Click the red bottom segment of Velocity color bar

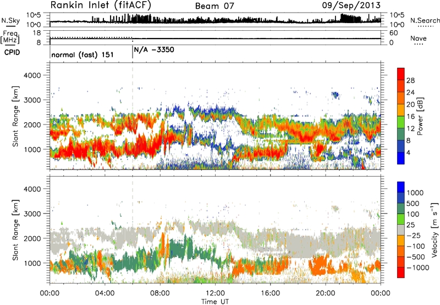pos(401,273)
